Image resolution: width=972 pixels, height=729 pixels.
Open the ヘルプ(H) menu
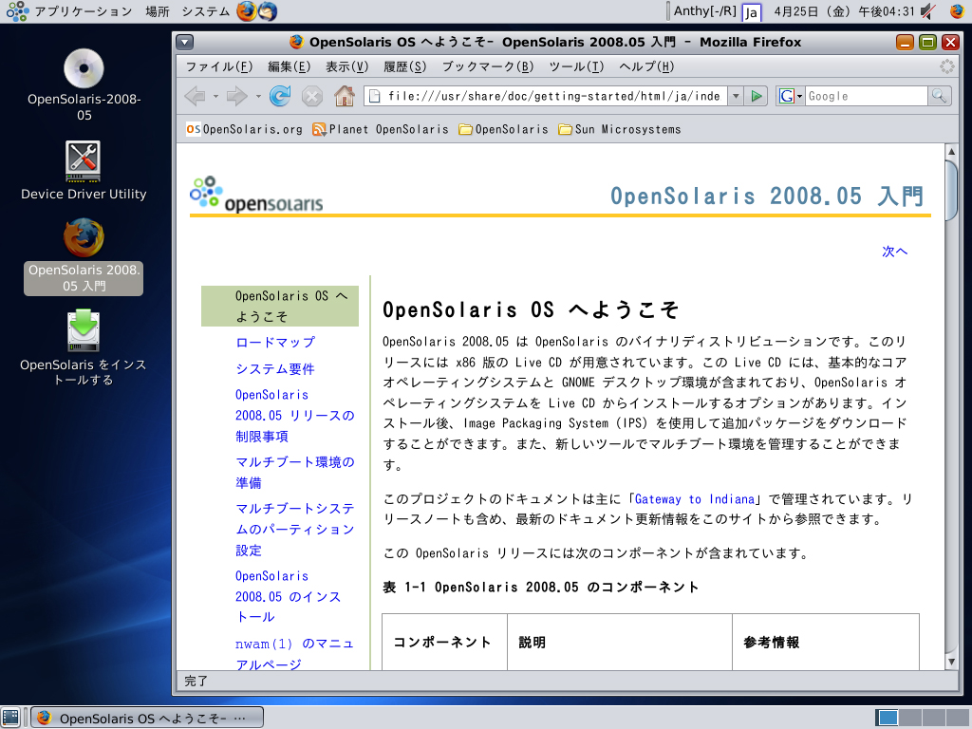coord(646,66)
